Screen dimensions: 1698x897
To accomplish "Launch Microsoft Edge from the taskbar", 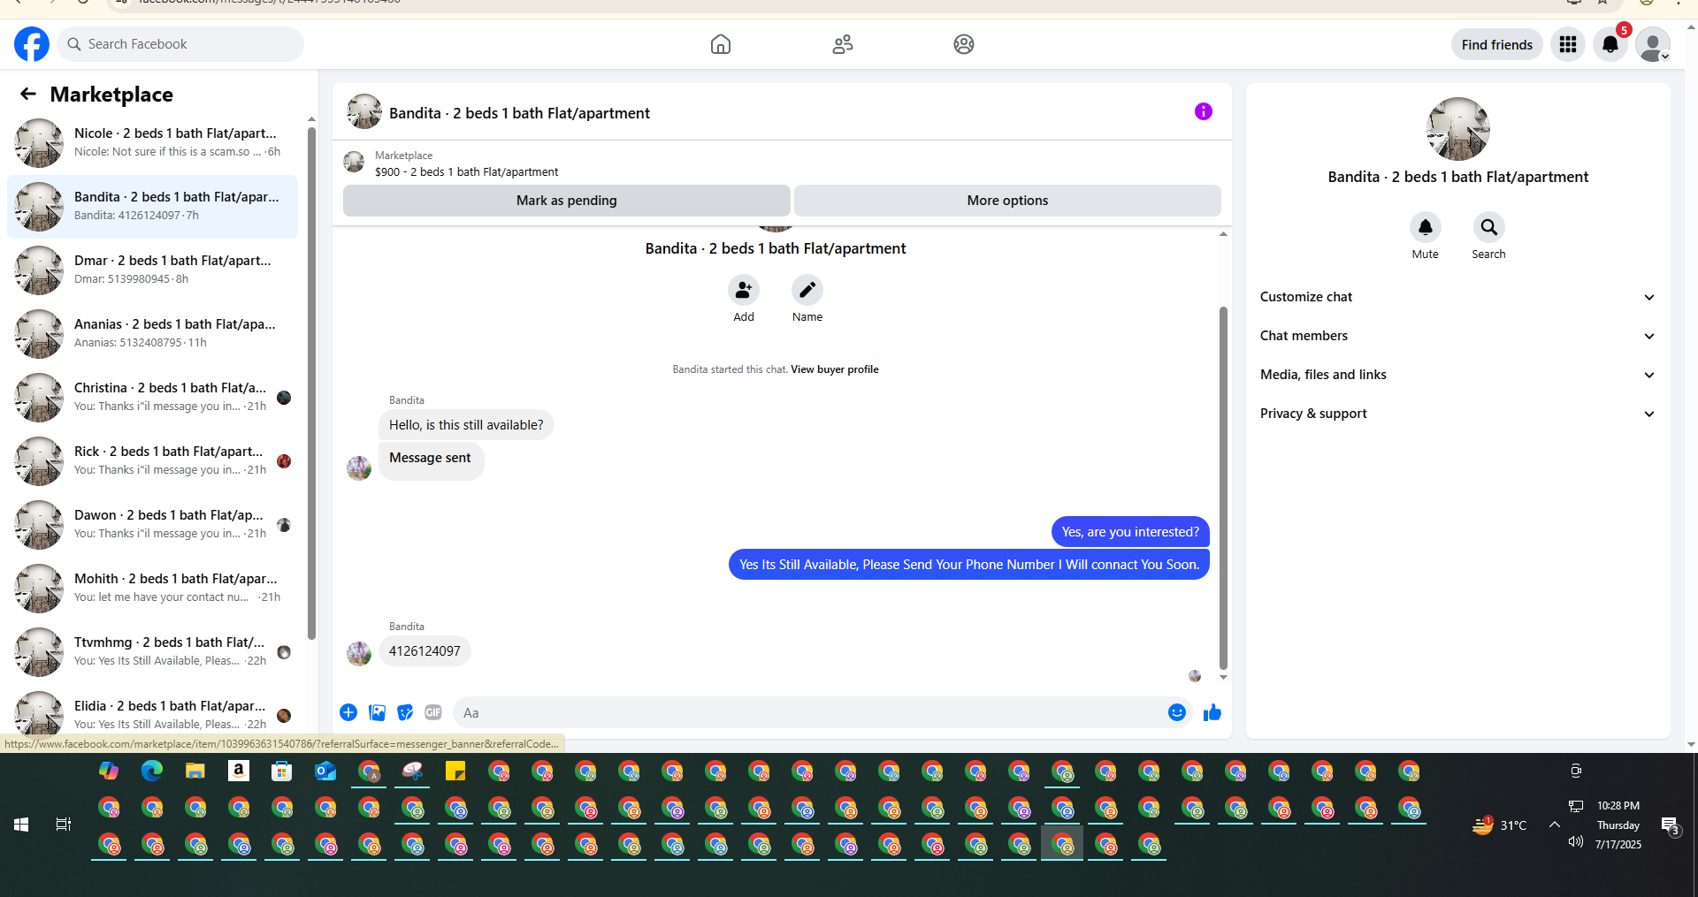I will [152, 772].
